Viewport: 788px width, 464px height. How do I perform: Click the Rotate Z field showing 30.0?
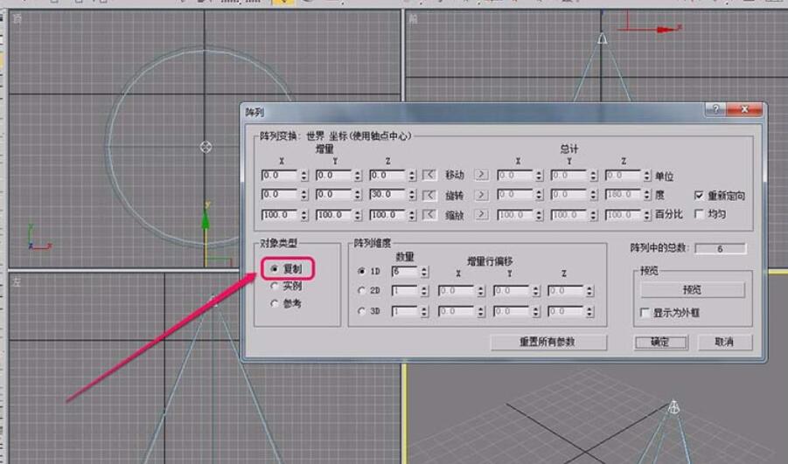coord(388,195)
